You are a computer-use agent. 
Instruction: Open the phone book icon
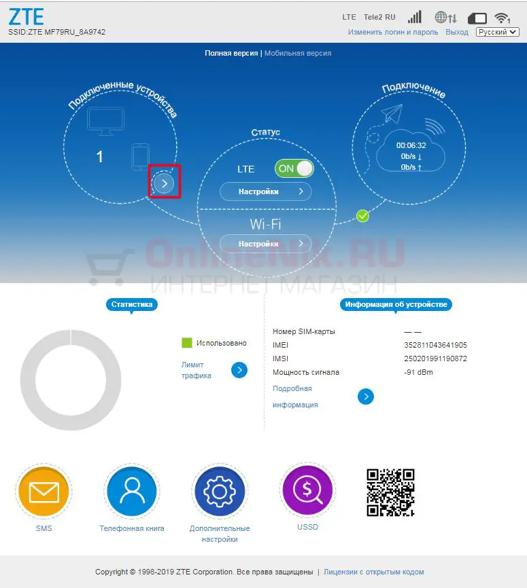click(x=132, y=491)
